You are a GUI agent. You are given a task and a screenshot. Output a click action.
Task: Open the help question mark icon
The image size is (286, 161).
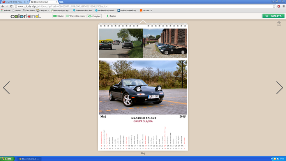pyautogui.click(x=279, y=24)
